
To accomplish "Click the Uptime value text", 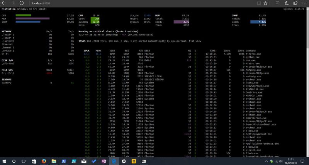I will click(x=294, y=9).
